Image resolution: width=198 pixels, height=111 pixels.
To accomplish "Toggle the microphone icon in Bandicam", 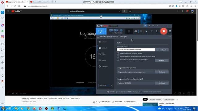I will click(x=141, y=31).
